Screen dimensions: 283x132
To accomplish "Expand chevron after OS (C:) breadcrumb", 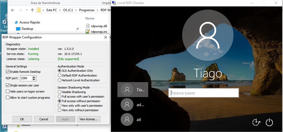I will pos(76,10).
